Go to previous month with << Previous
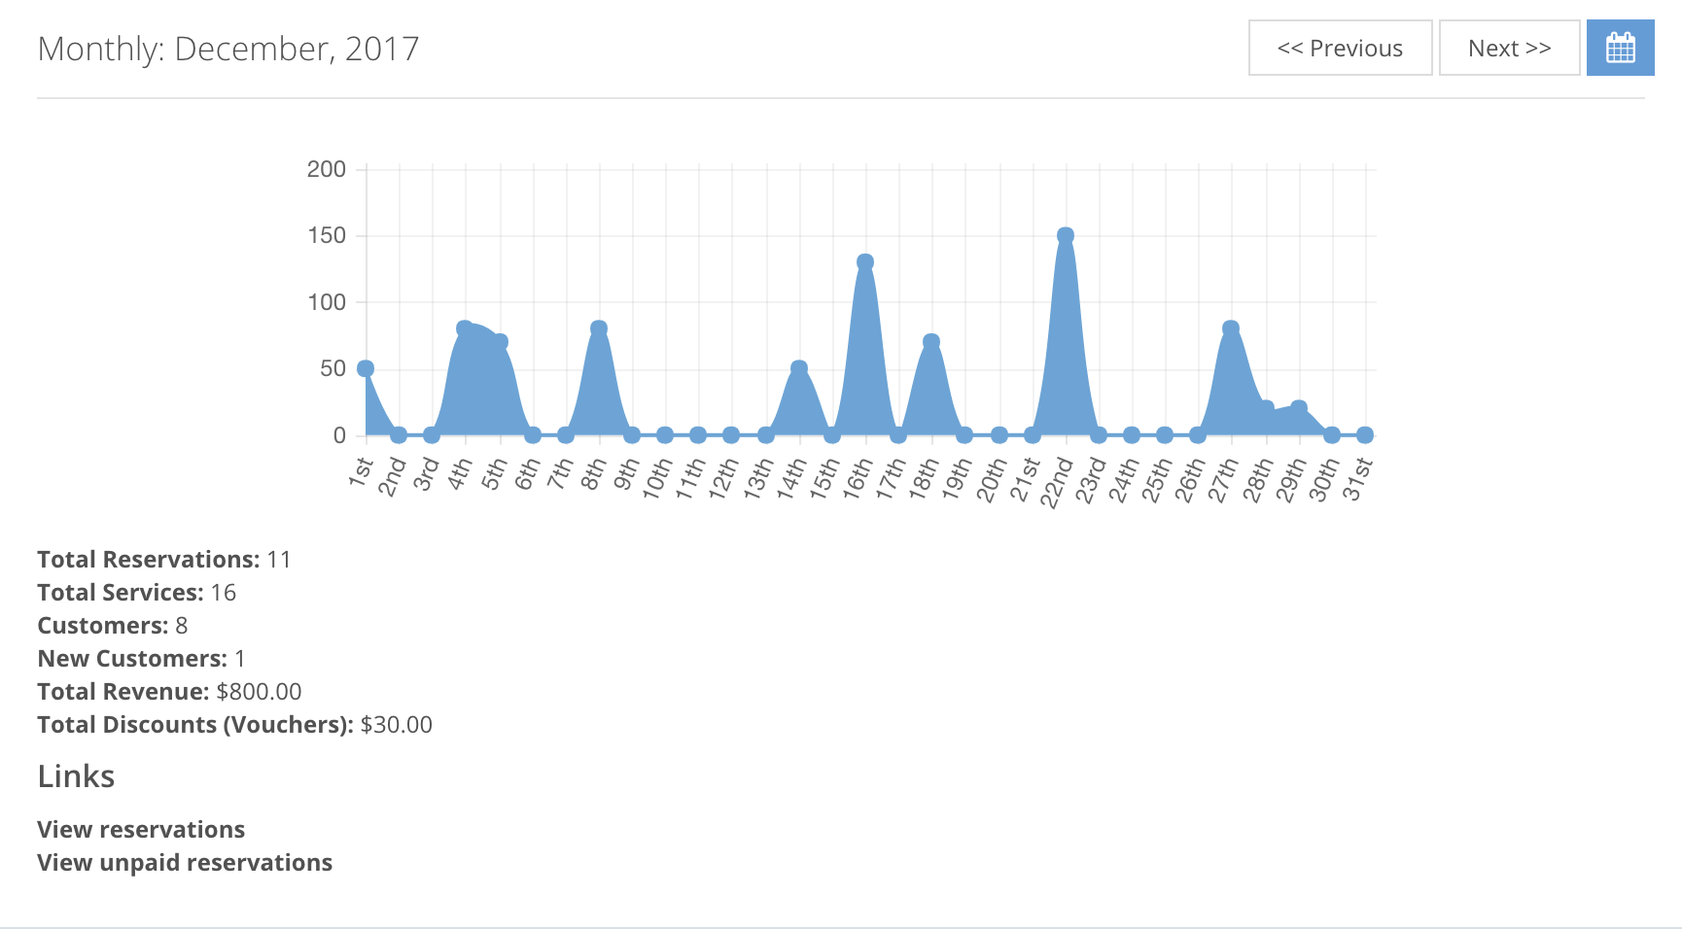The height and width of the screenshot is (929, 1682). click(1340, 47)
